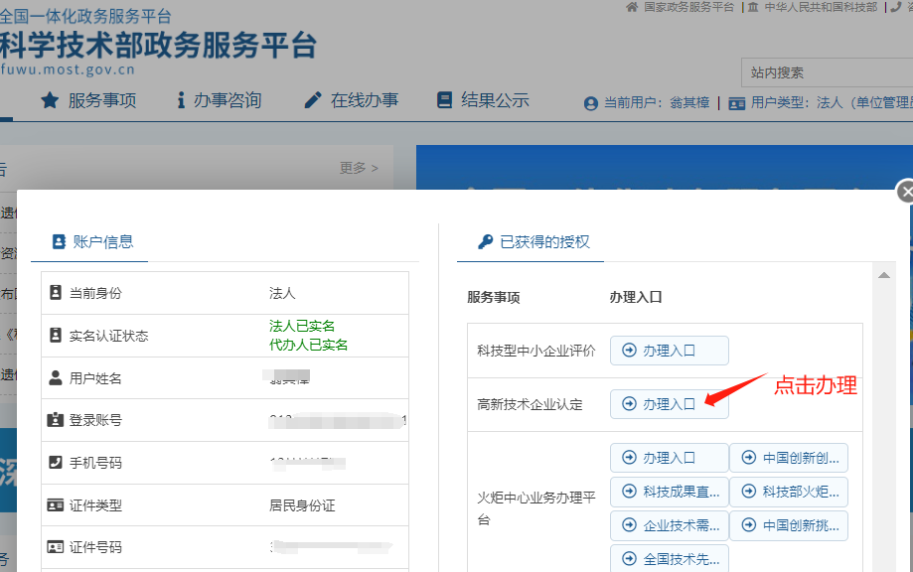
Task: Go to 结果公示 navigation item
Action: point(483,100)
